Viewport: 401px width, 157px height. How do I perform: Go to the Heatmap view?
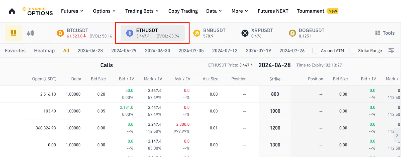tap(44, 51)
